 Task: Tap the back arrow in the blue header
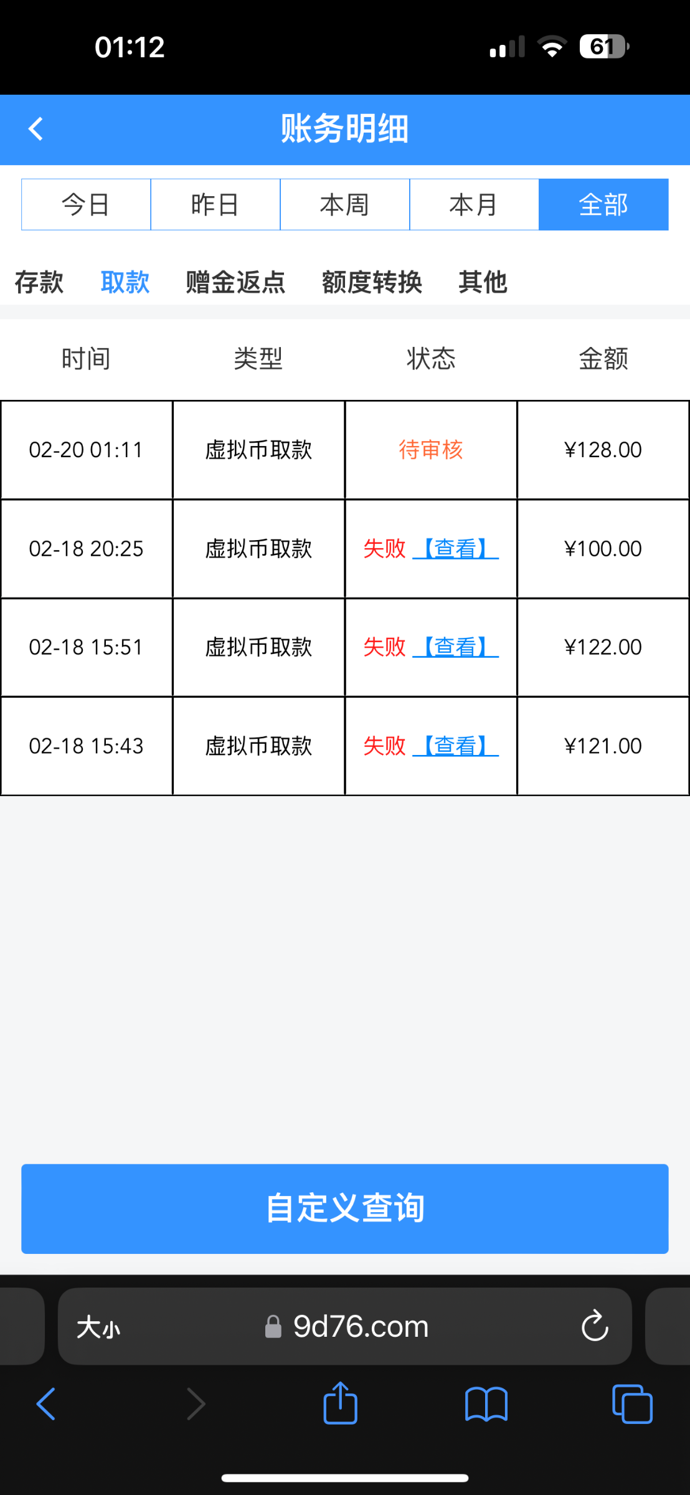click(36, 130)
